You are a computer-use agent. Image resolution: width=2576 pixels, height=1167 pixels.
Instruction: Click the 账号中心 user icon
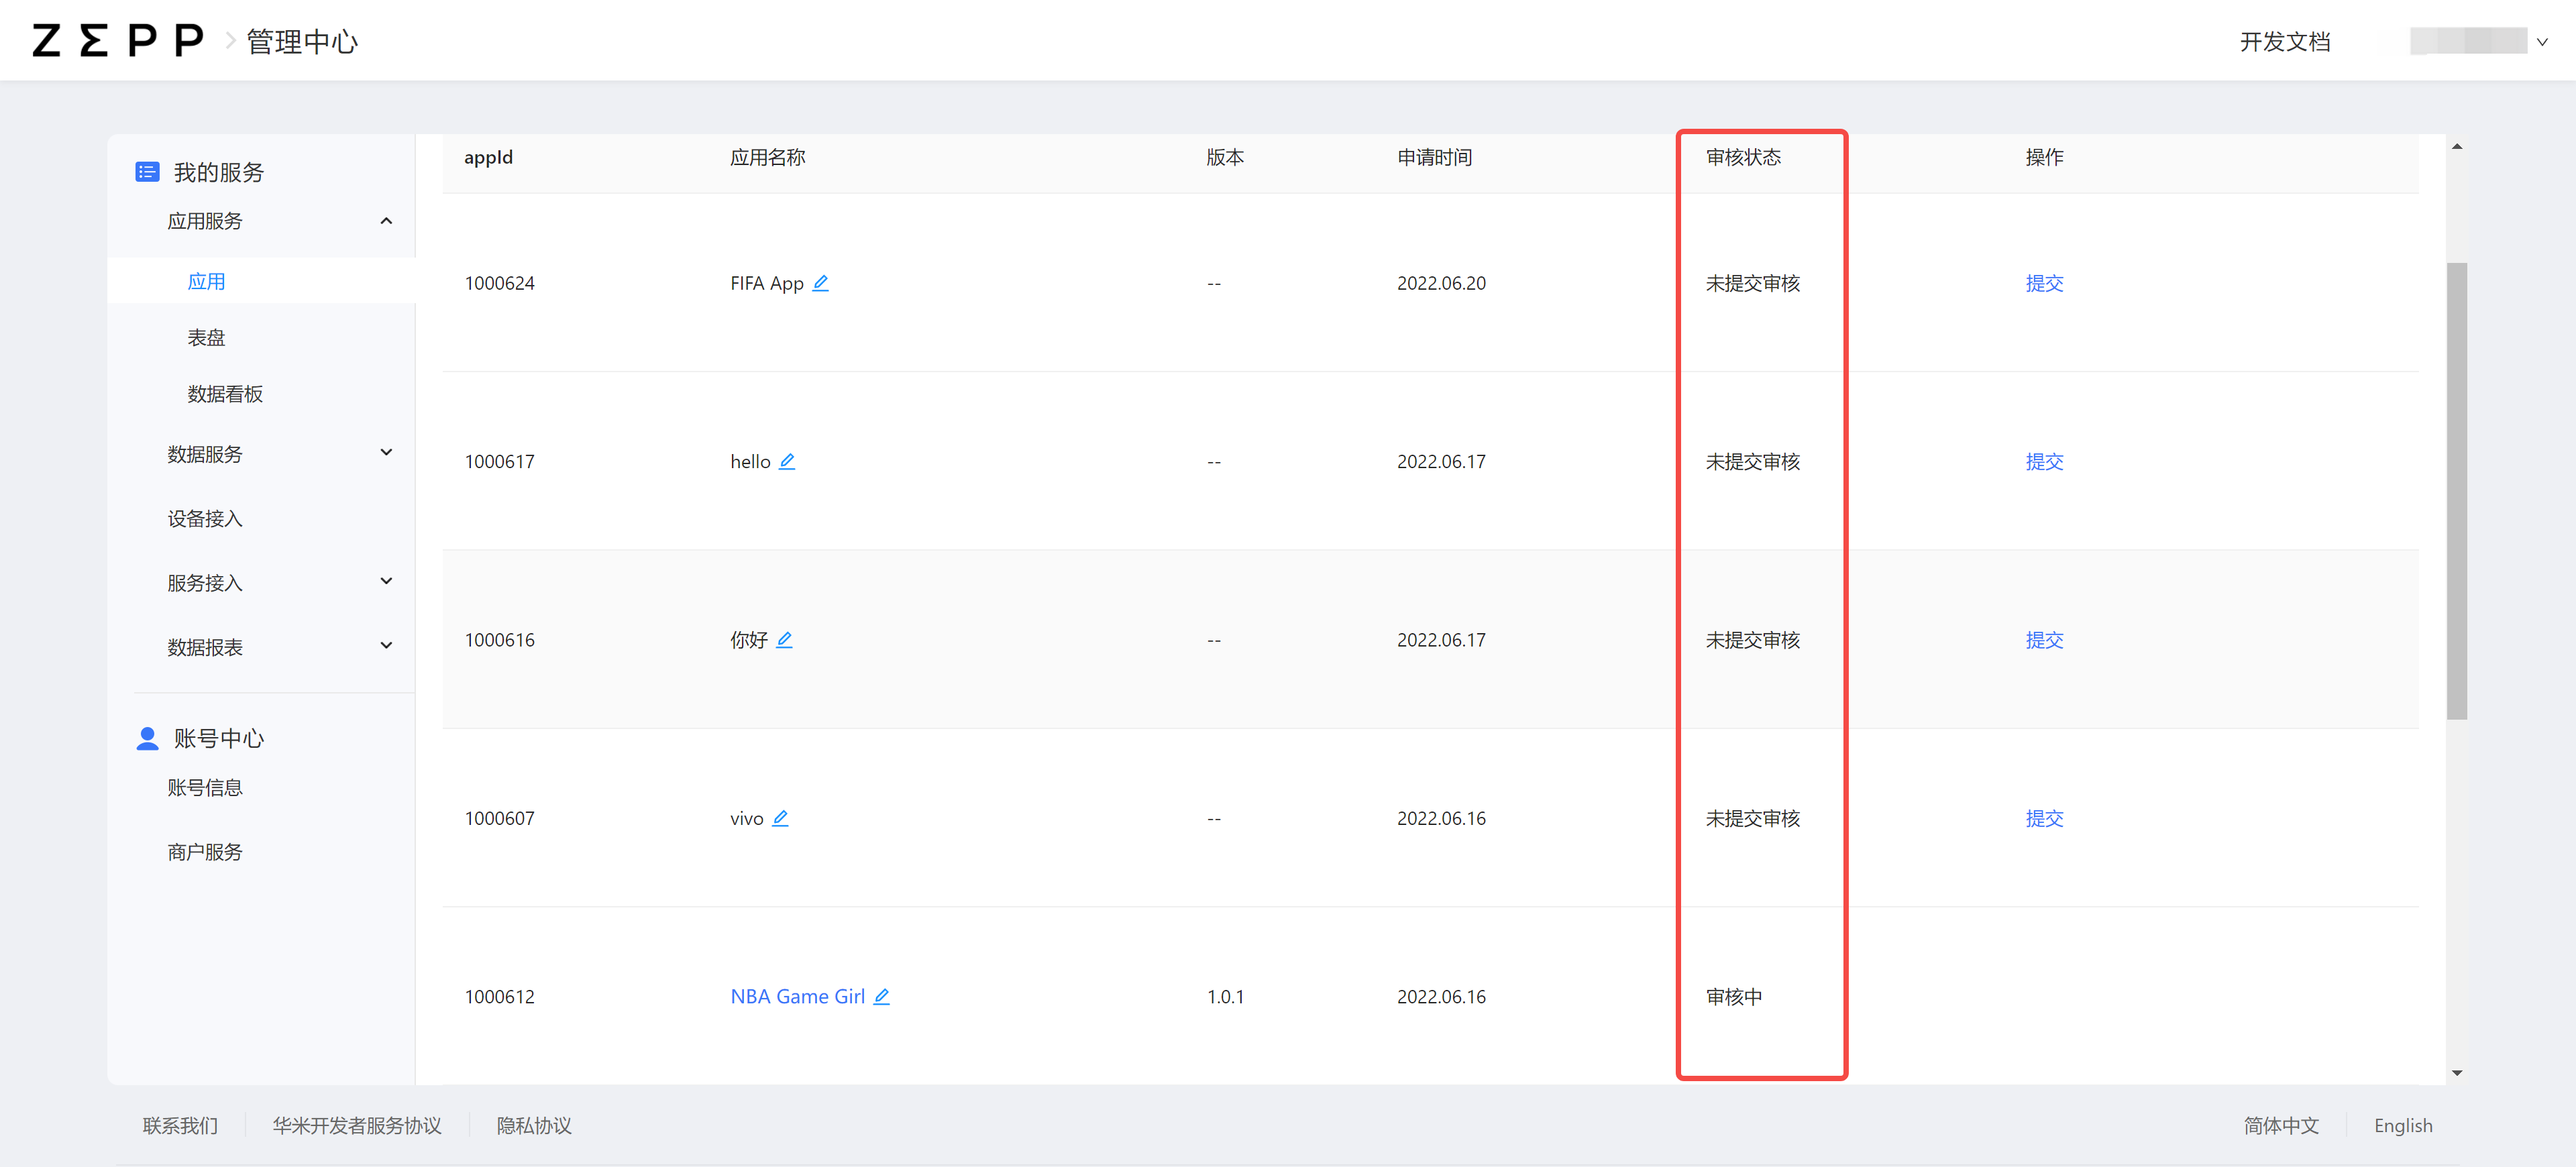147,738
